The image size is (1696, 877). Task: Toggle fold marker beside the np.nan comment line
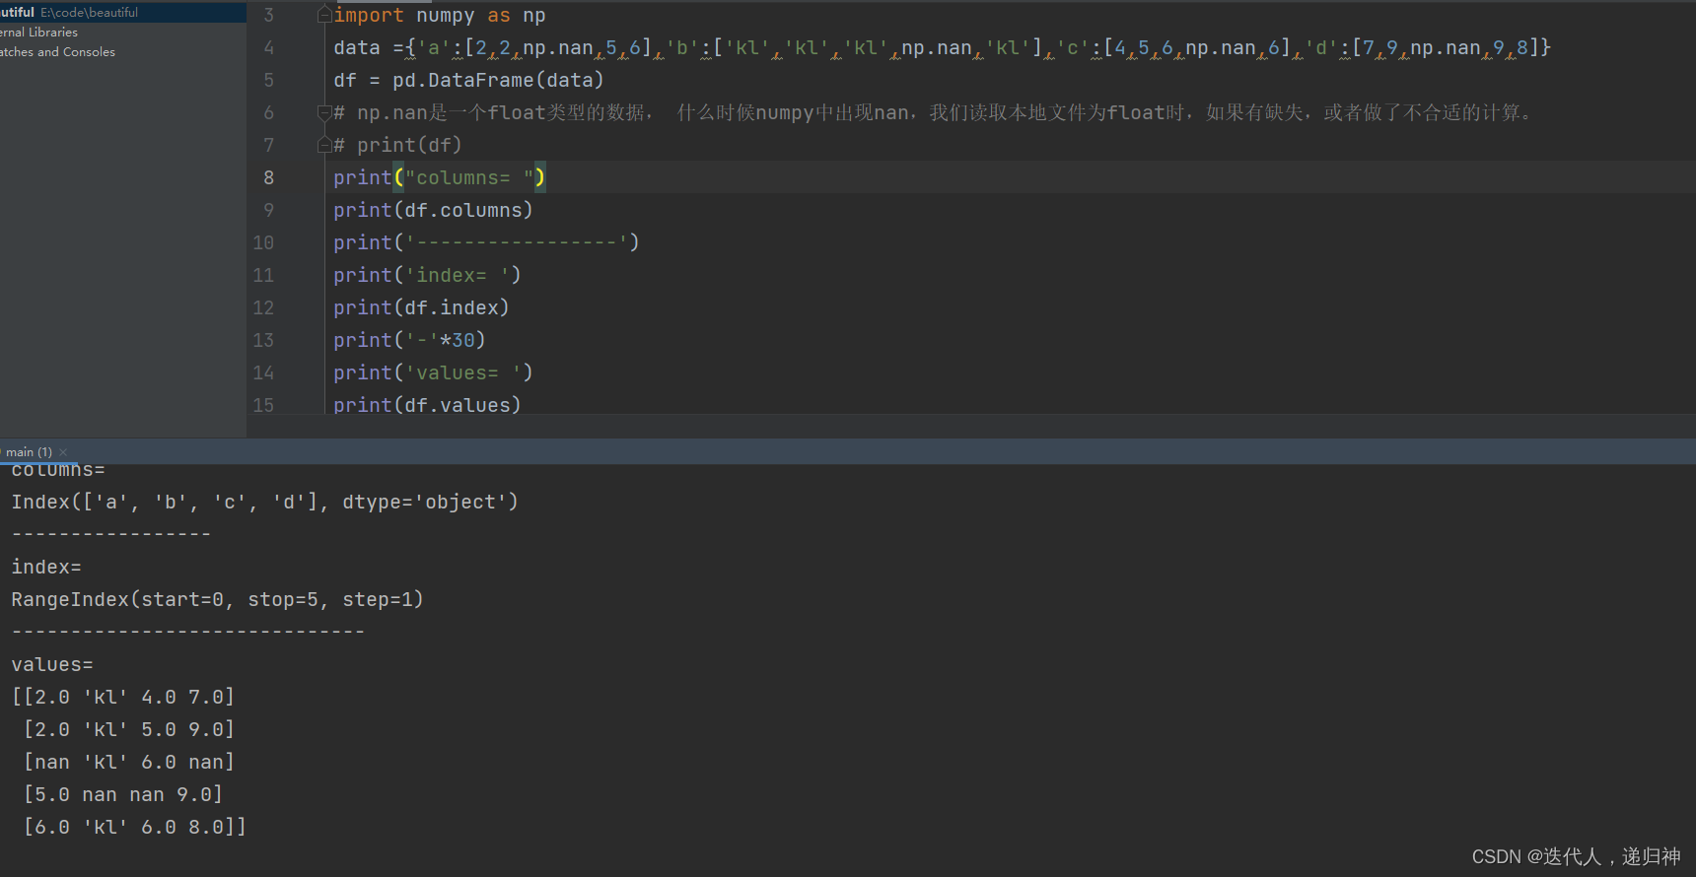[324, 113]
